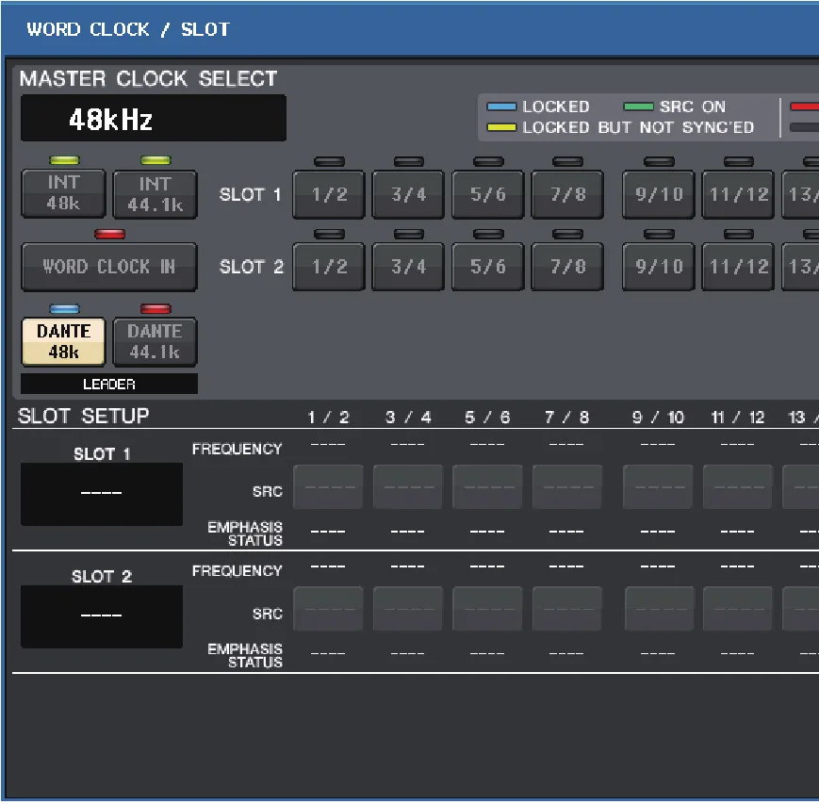Select SLOT 1 channel 5/6 clock

[488, 194]
